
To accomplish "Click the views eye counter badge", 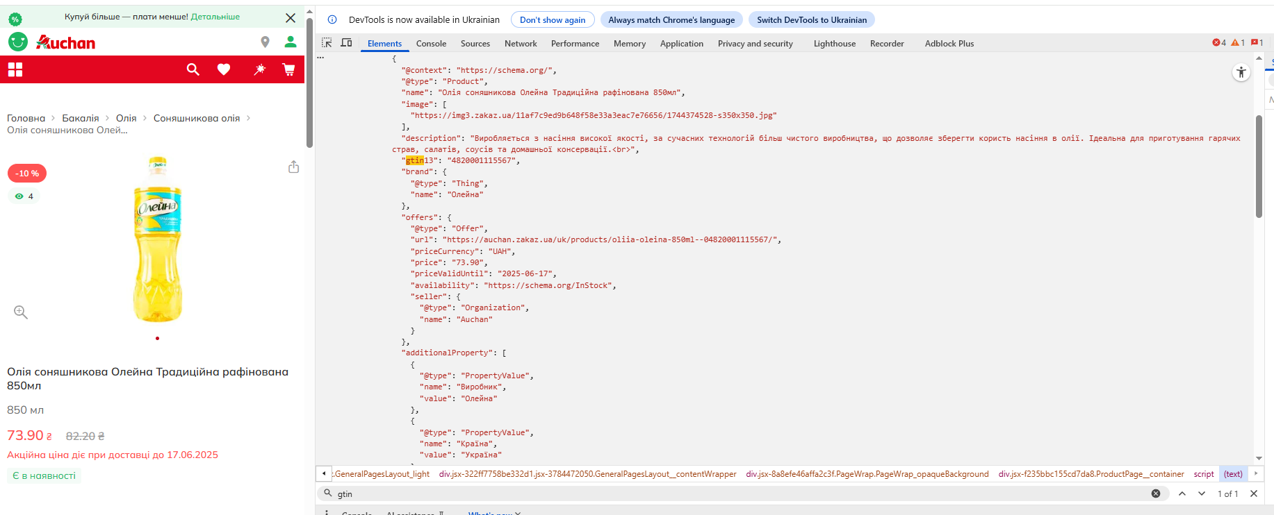I will pyautogui.click(x=24, y=196).
